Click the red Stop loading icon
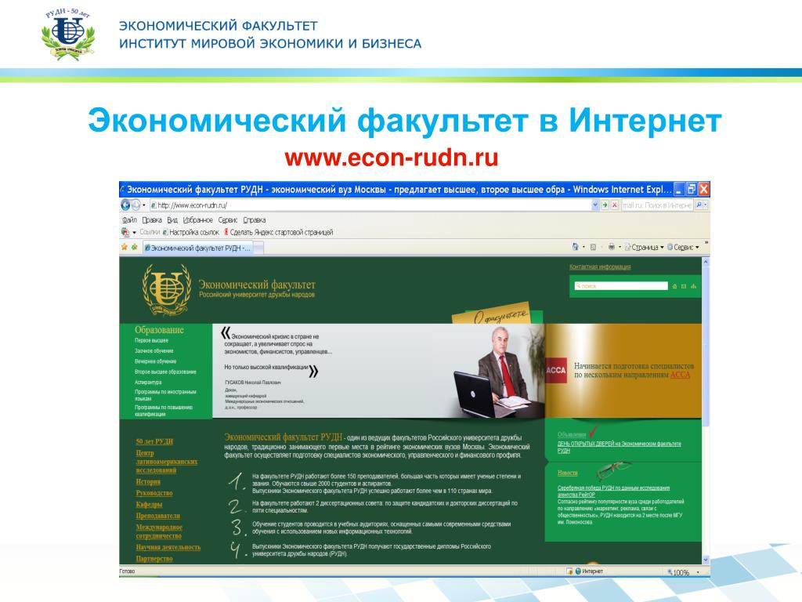The height and width of the screenshot is (602, 802). click(x=614, y=205)
